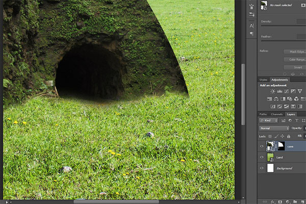Add a Curves adjustment layer
Viewport: 306px width, 204px height.
(286, 91)
